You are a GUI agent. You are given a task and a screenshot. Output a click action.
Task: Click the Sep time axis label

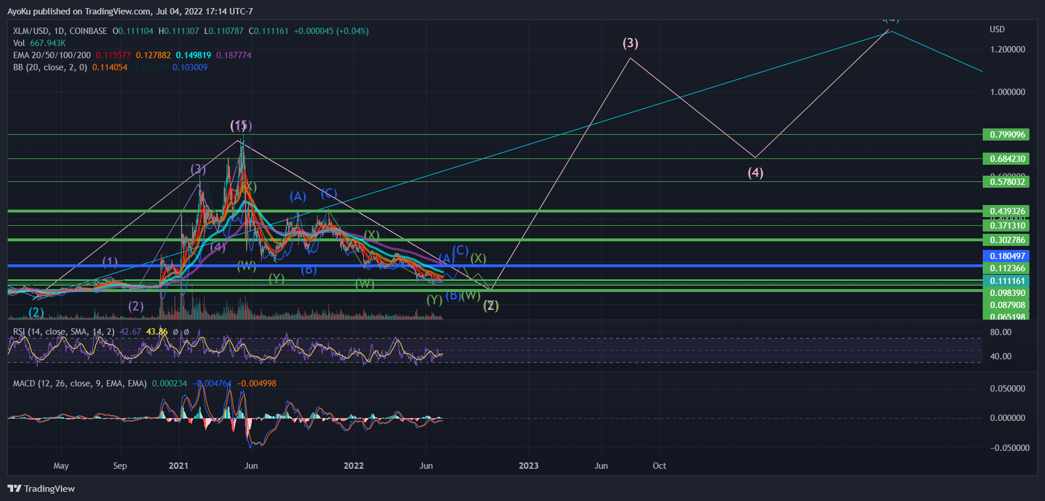(x=120, y=466)
